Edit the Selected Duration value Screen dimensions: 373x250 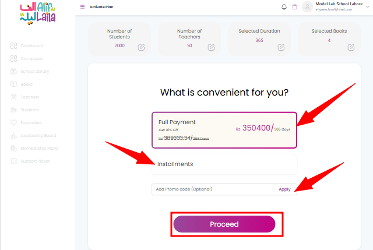281,47
